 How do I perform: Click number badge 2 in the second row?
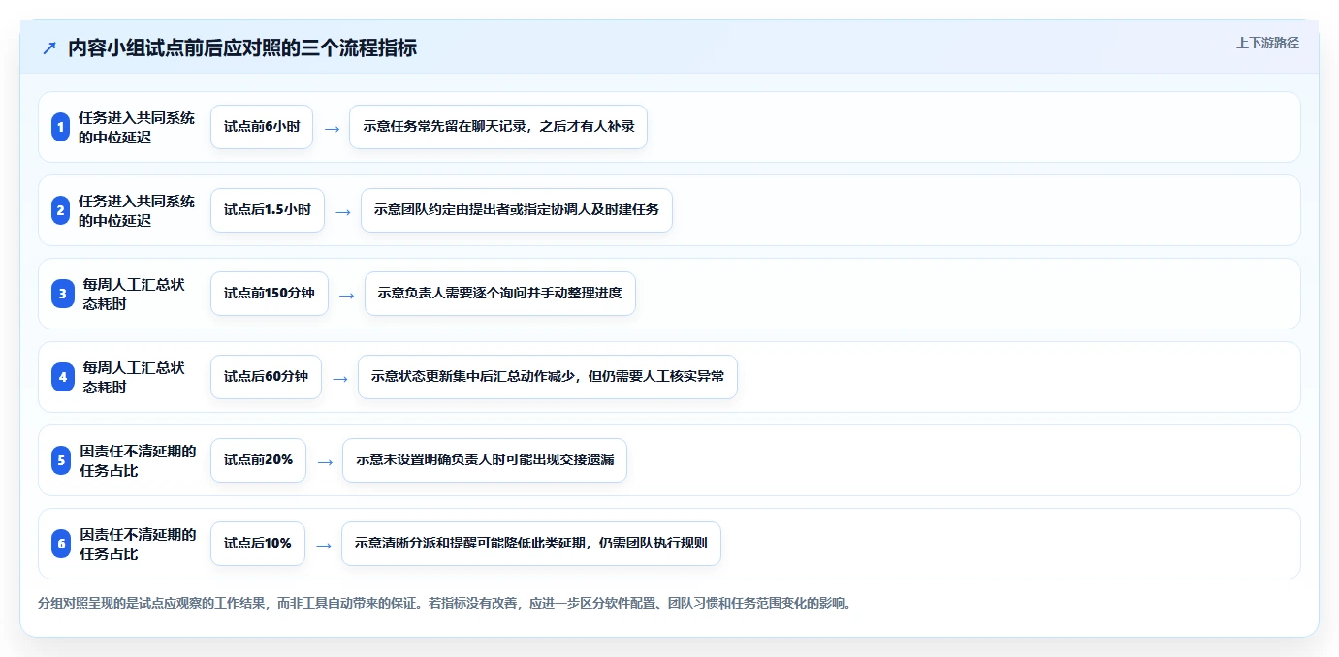[61, 210]
